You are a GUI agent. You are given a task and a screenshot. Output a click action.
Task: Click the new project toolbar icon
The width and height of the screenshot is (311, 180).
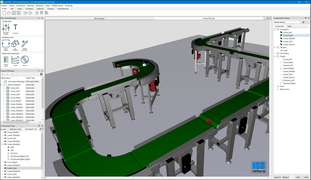pos(4,13)
